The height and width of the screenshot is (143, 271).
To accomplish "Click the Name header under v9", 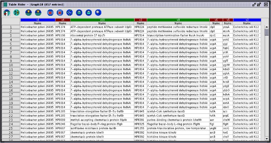I will (x=178, y=23).
